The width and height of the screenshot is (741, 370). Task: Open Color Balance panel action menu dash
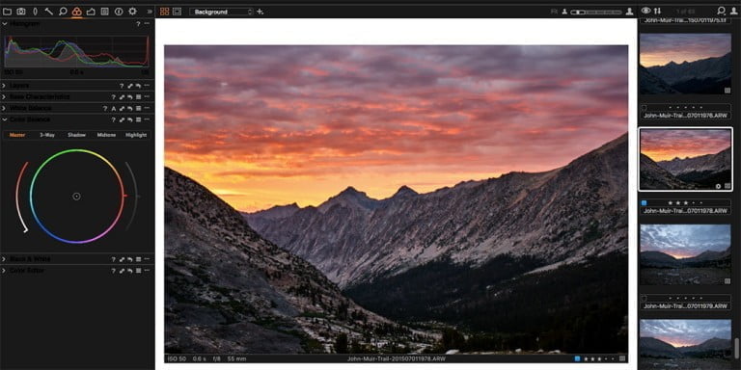pos(147,119)
